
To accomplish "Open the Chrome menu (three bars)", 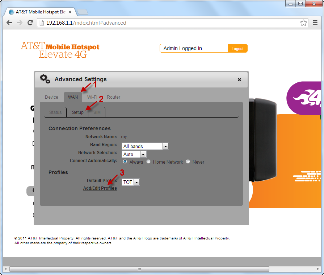I will (x=315, y=23).
